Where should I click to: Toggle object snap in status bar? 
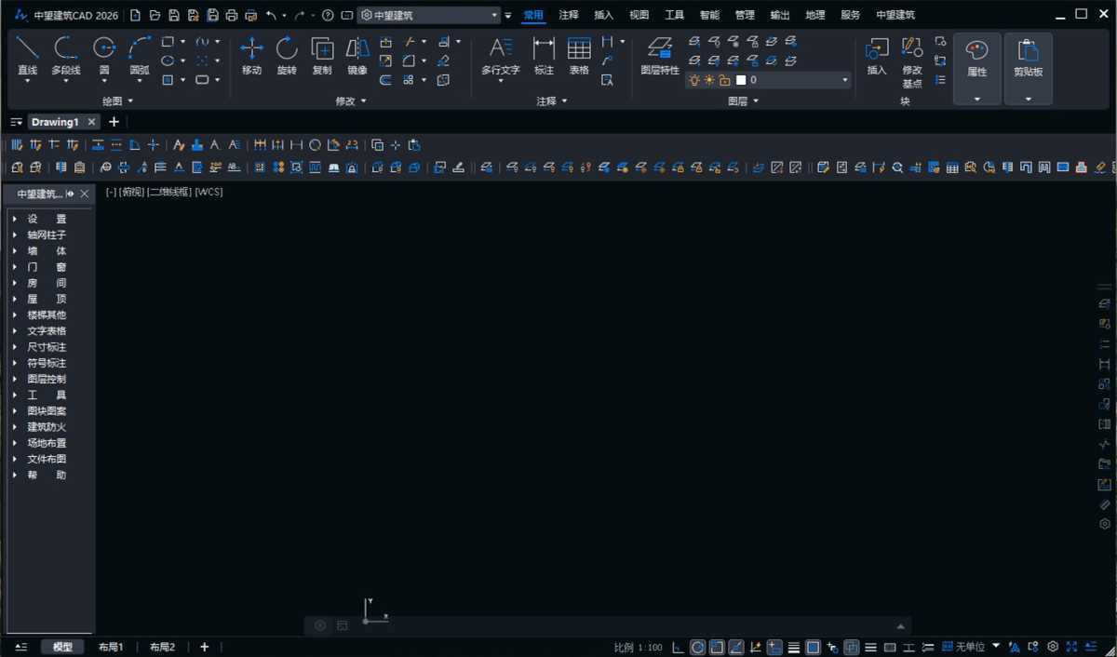click(x=717, y=647)
